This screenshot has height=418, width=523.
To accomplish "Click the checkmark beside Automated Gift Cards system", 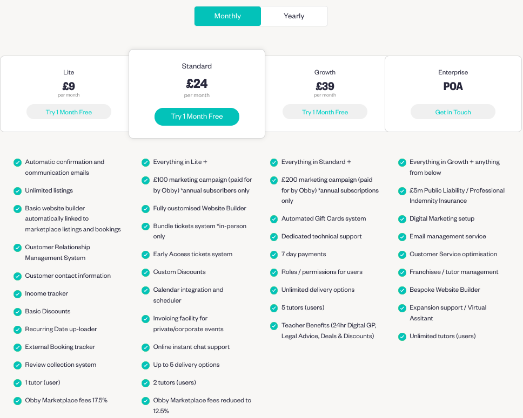I will (273, 218).
